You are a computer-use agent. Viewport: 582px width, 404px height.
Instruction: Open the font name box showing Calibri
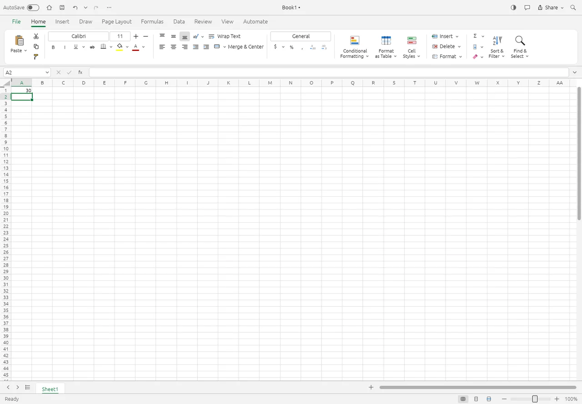pyautogui.click(x=79, y=36)
